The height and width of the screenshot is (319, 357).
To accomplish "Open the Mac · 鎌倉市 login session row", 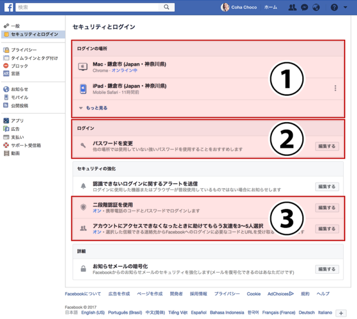I will click(208, 67).
